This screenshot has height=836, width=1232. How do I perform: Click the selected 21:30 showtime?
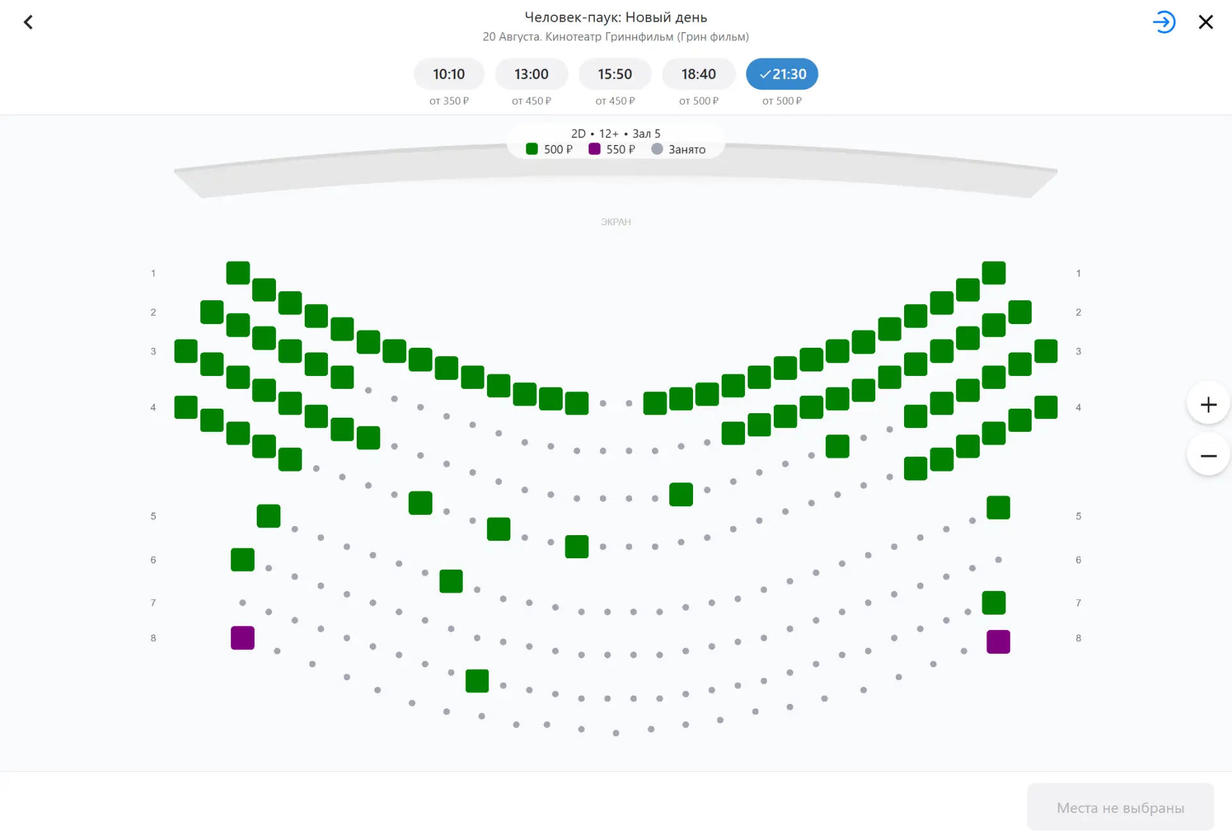click(x=782, y=74)
